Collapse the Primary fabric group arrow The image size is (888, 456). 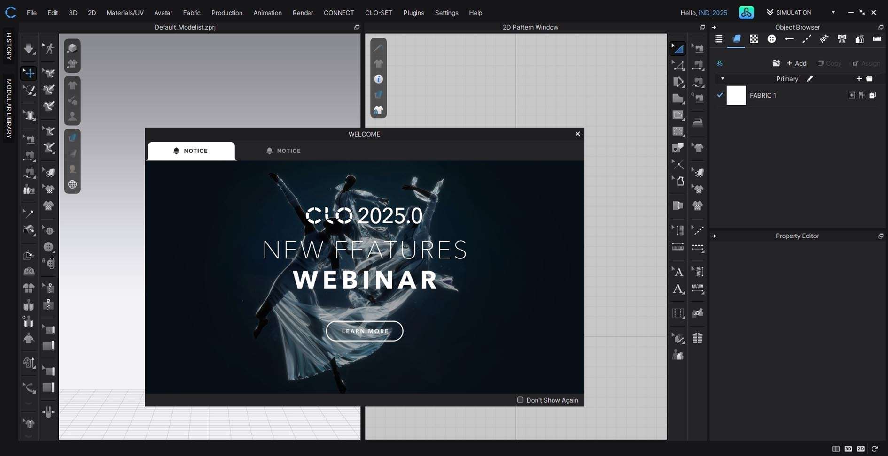(x=723, y=79)
